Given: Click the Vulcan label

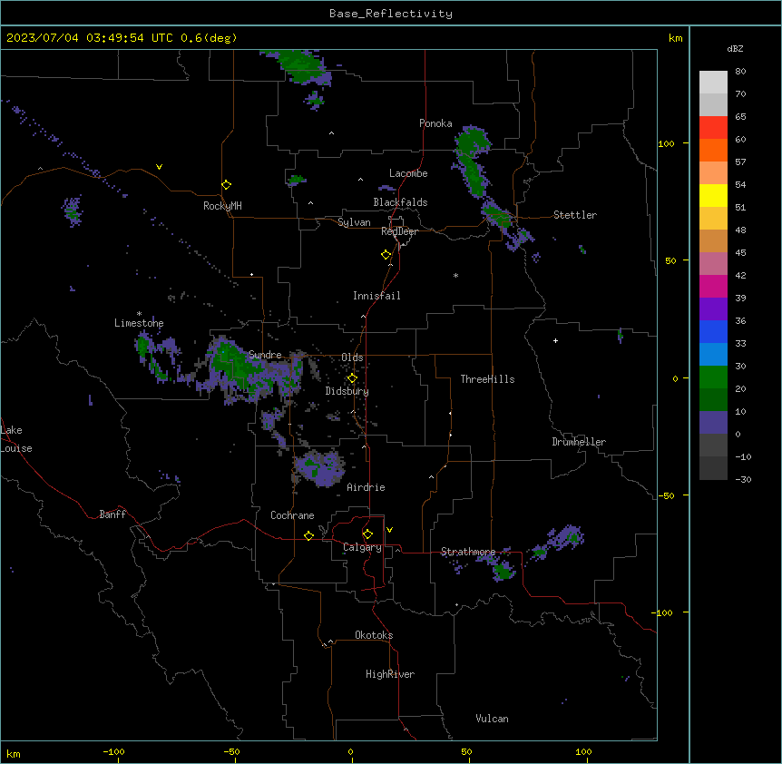Looking at the screenshot, I should click(x=492, y=719).
